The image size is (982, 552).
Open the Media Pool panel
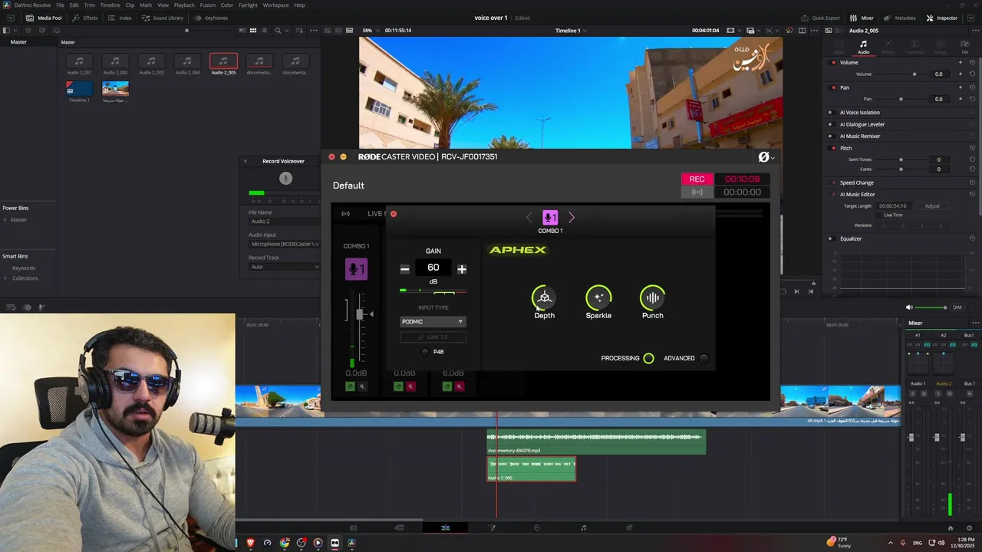tap(44, 18)
